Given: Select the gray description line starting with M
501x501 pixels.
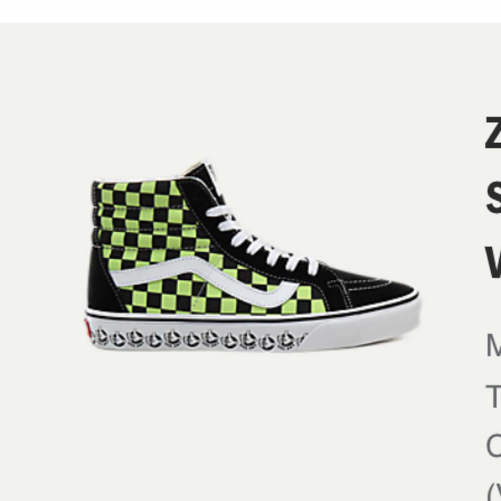Looking at the screenshot, I should point(493,345).
